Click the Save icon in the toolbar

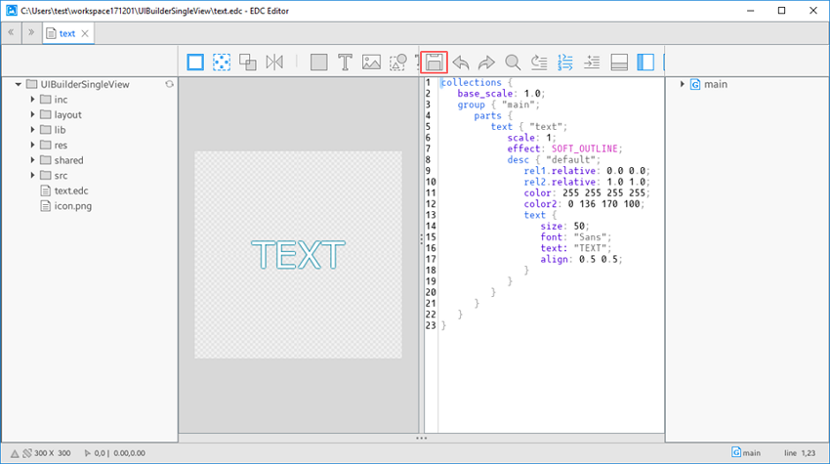click(434, 63)
